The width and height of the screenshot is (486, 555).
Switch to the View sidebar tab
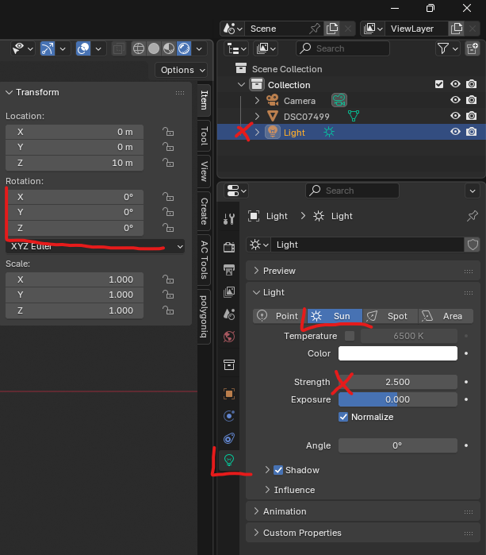(204, 171)
